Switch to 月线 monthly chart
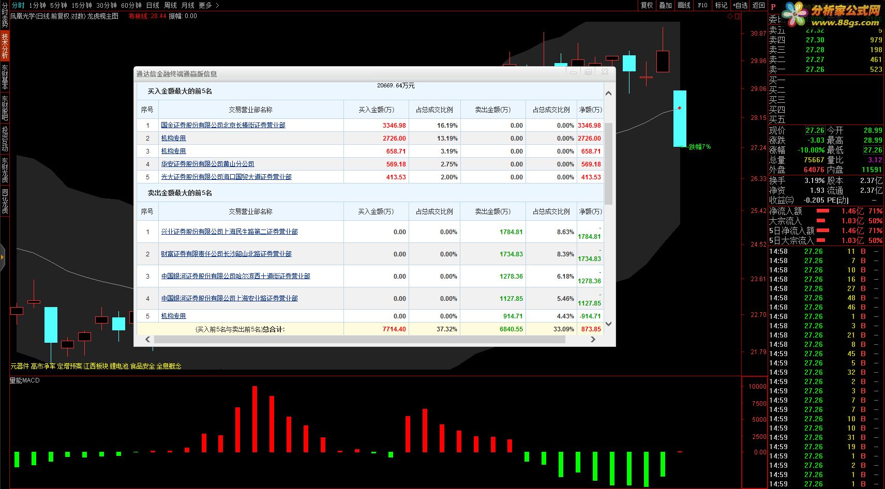This screenshot has width=885, height=489. coord(188,5)
